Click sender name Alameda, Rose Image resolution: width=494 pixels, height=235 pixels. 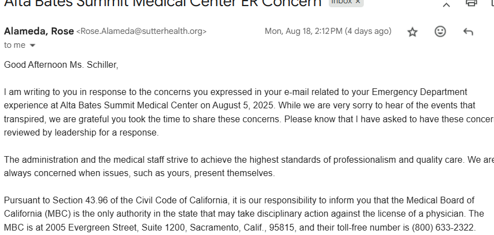pyautogui.click(x=39, y=31)
